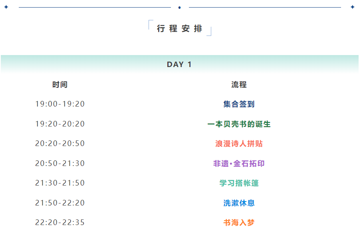Select the 浪漫诗人拼贴 activity
Image resolution: width=361 pixels, height=235 pixels.
click(x=239, y=144)
